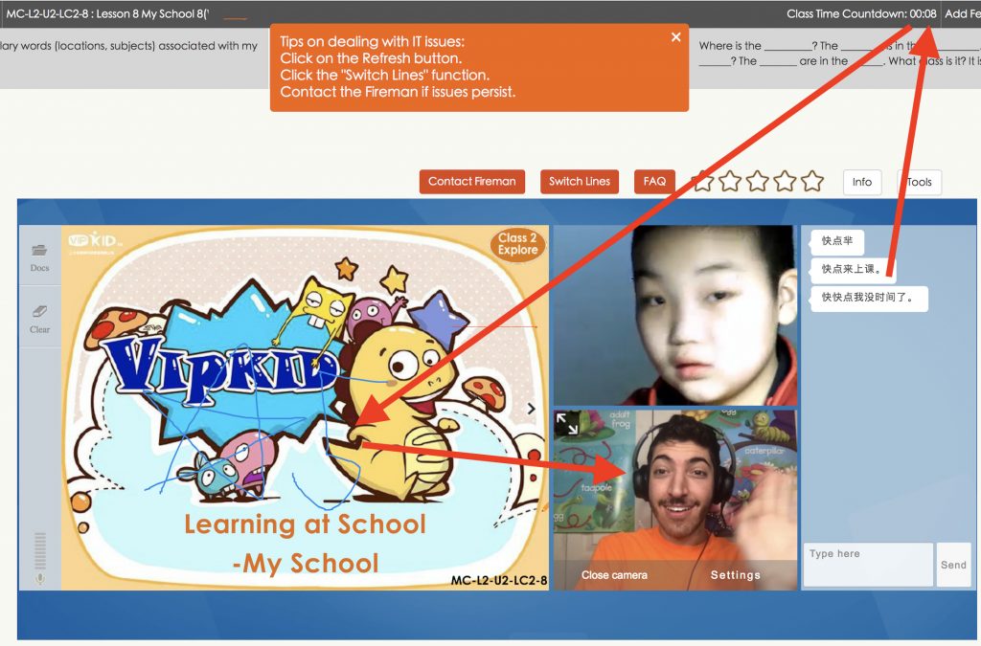Click the "Class Time Countdown: 00:08" text
981x646 pixels.
pyautogui.click(x=861, y=13)
